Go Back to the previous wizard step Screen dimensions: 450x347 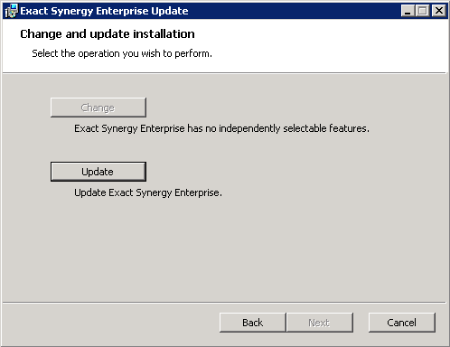252,323
